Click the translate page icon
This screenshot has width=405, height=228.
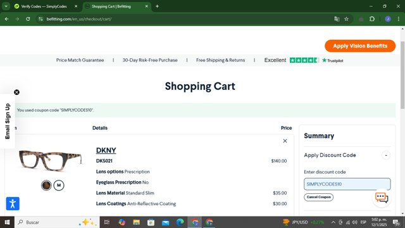(x=337, y=19)
